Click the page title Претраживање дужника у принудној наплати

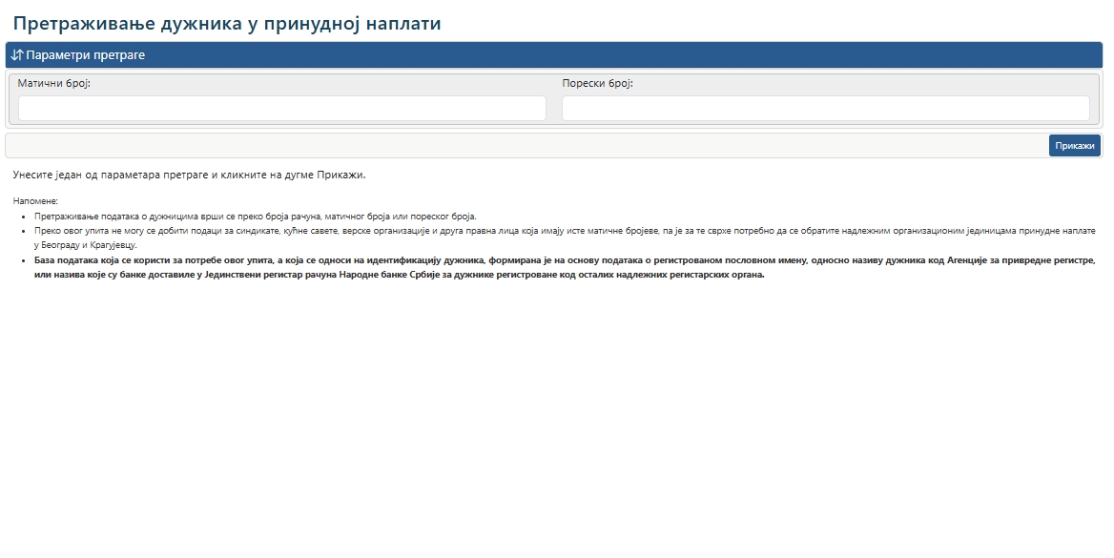click(227, 24)
